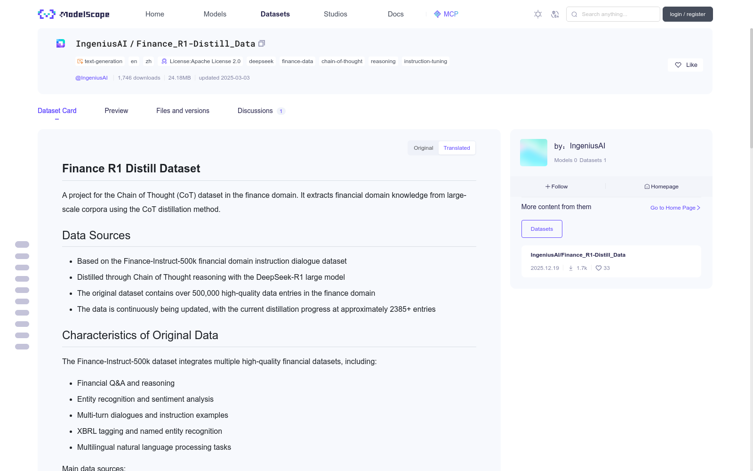This screenshot has height=471, width=753.
Task: Select the deepseek tag
Action: click(x=261, y=61)
